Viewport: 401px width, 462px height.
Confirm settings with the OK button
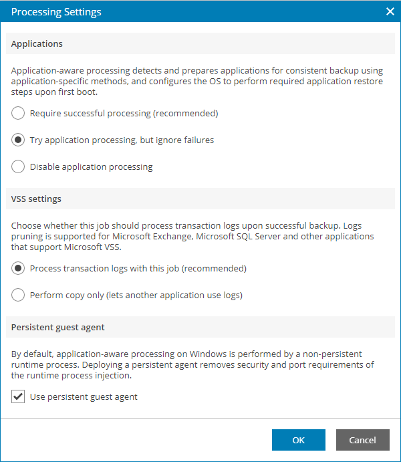(x=298, y=440)
